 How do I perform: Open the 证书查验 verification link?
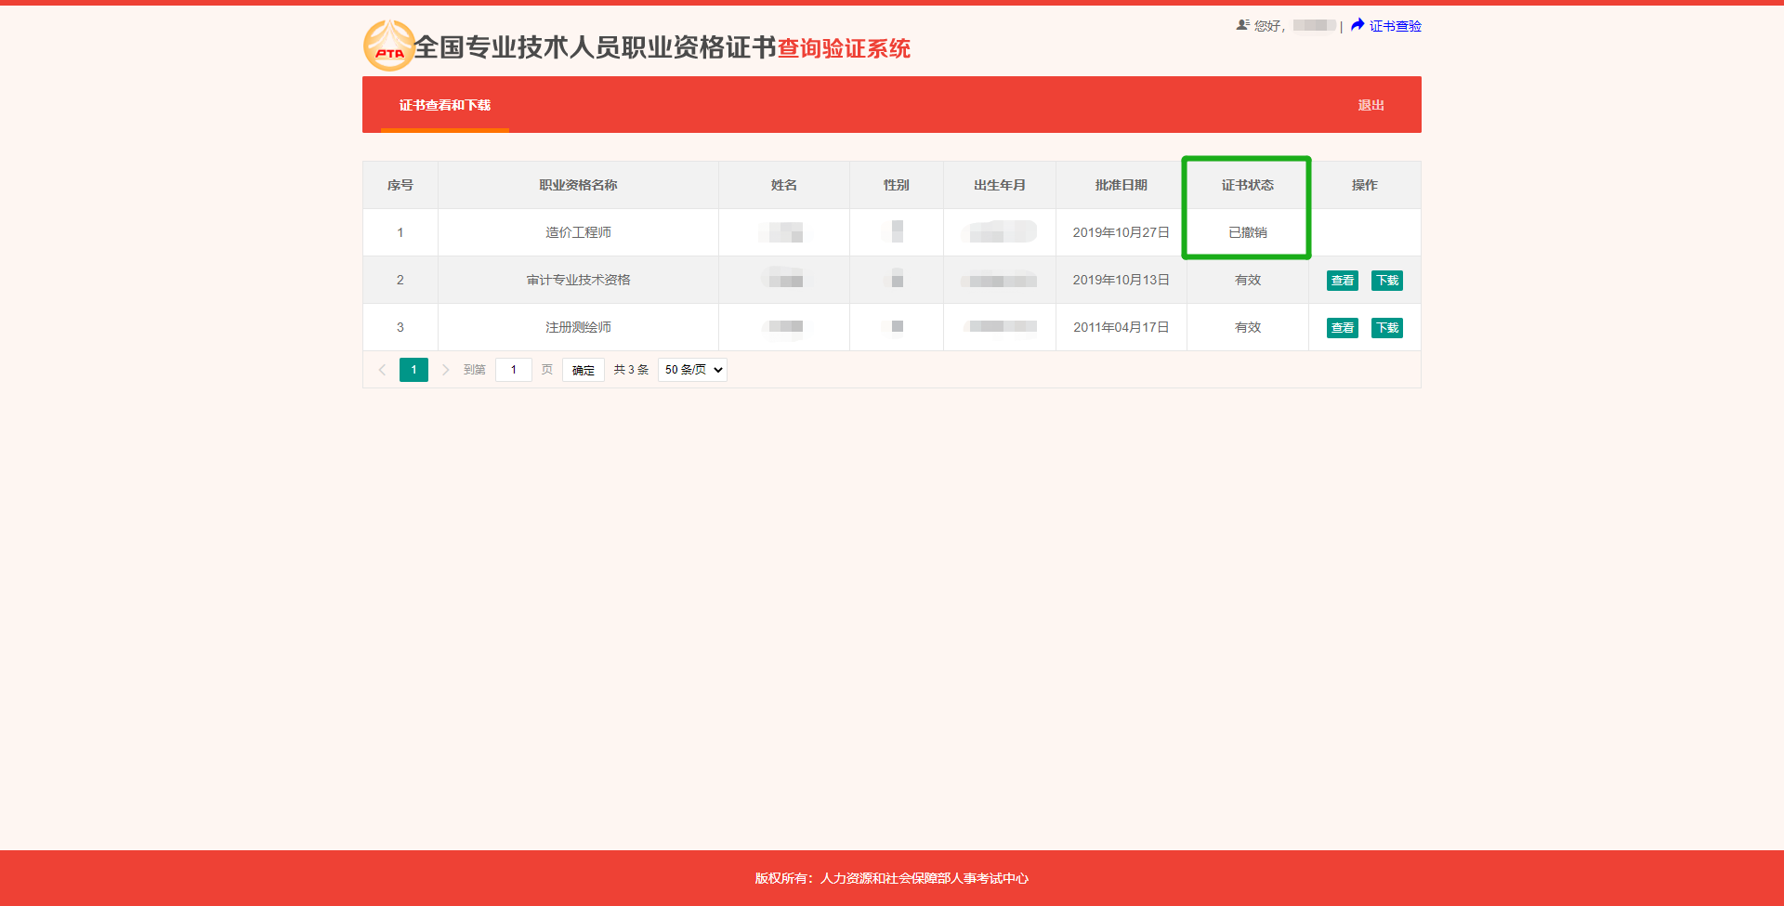1393,26
